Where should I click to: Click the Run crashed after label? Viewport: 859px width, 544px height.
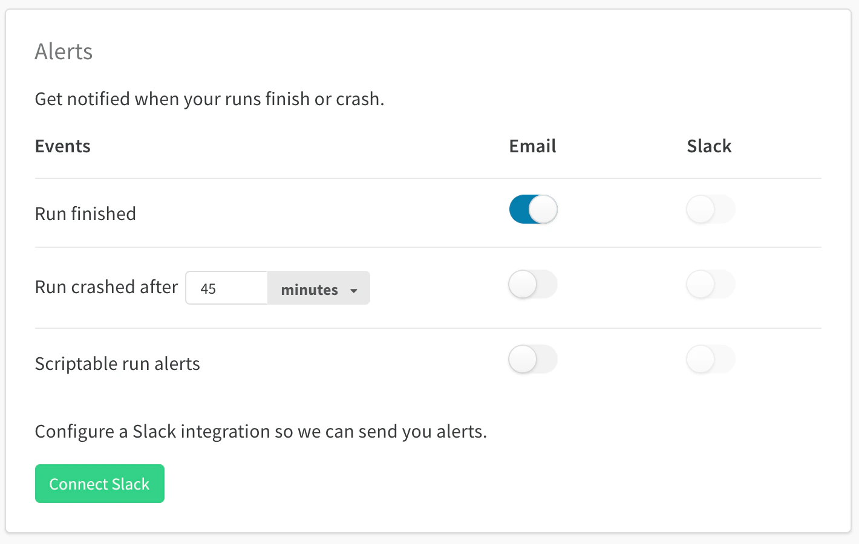point(106,287)
